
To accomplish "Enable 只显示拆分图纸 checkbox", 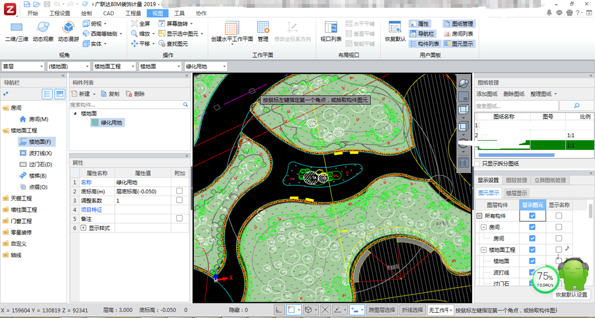I will [478, 164].
